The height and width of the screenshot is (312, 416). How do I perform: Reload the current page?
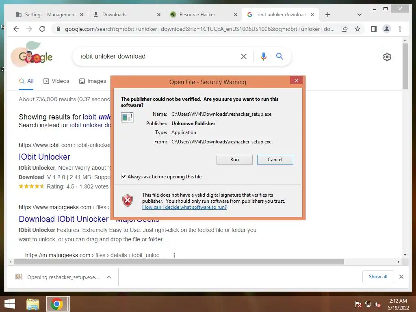[x=42, y=29]
